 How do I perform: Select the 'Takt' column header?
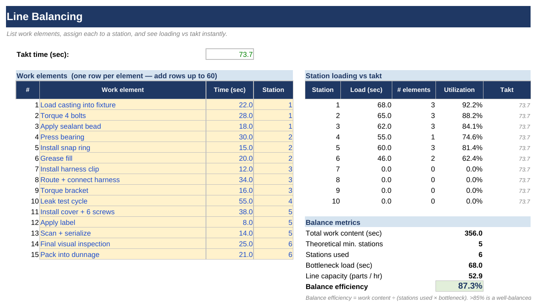pos(507,90)
